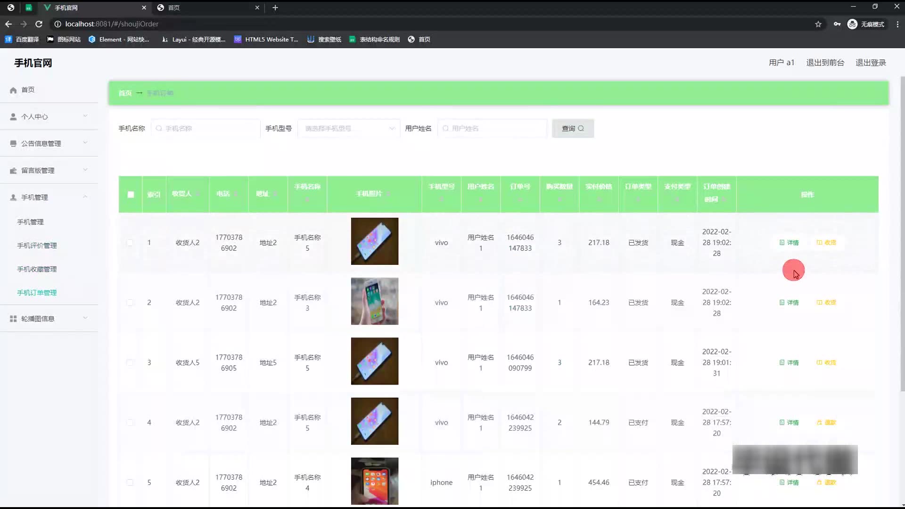Open 手机收藏管理 in the sidebar submenu
905x509 pixels.
coord(37,269)
